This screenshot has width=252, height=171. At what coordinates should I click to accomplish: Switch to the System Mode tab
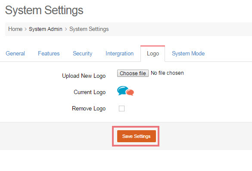188,53
